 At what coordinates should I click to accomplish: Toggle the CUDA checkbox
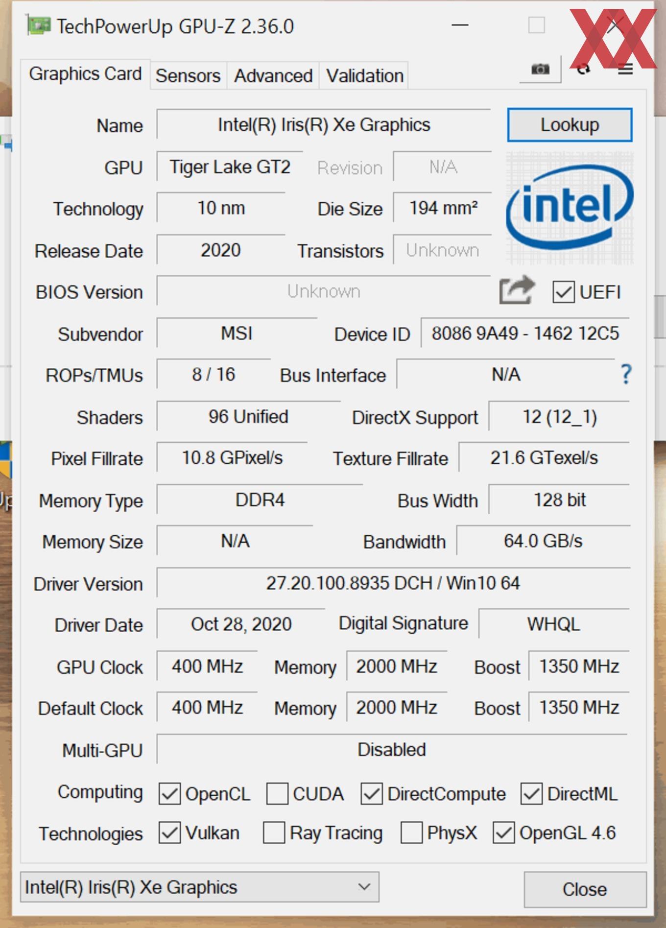click(277, 794)
